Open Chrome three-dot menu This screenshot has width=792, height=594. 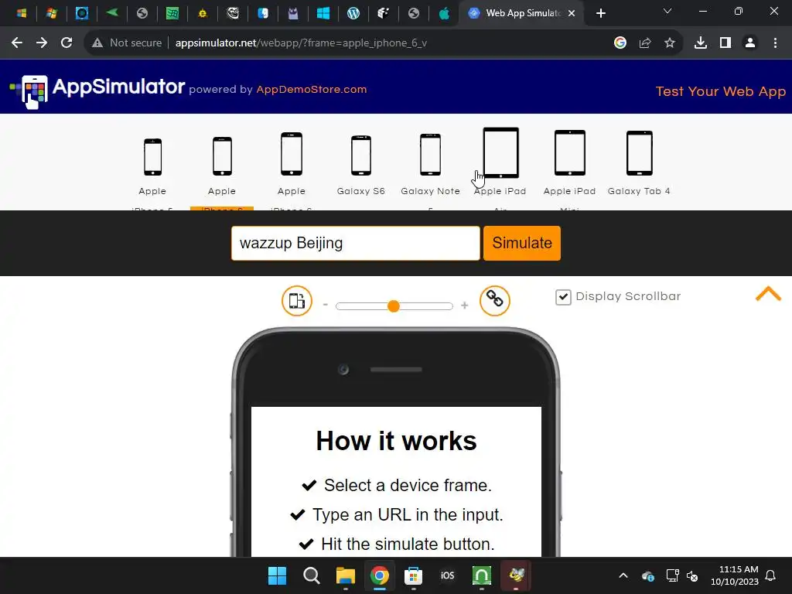[775, 43]
